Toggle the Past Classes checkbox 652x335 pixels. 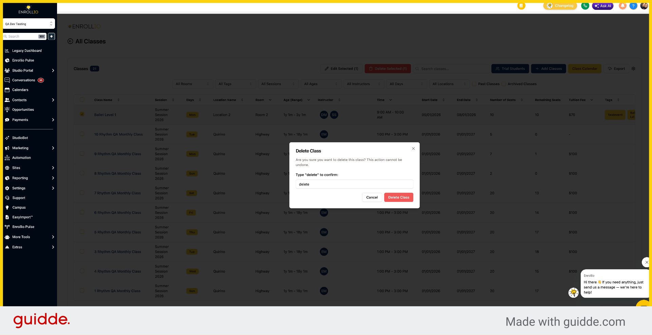tap(474, 84)
